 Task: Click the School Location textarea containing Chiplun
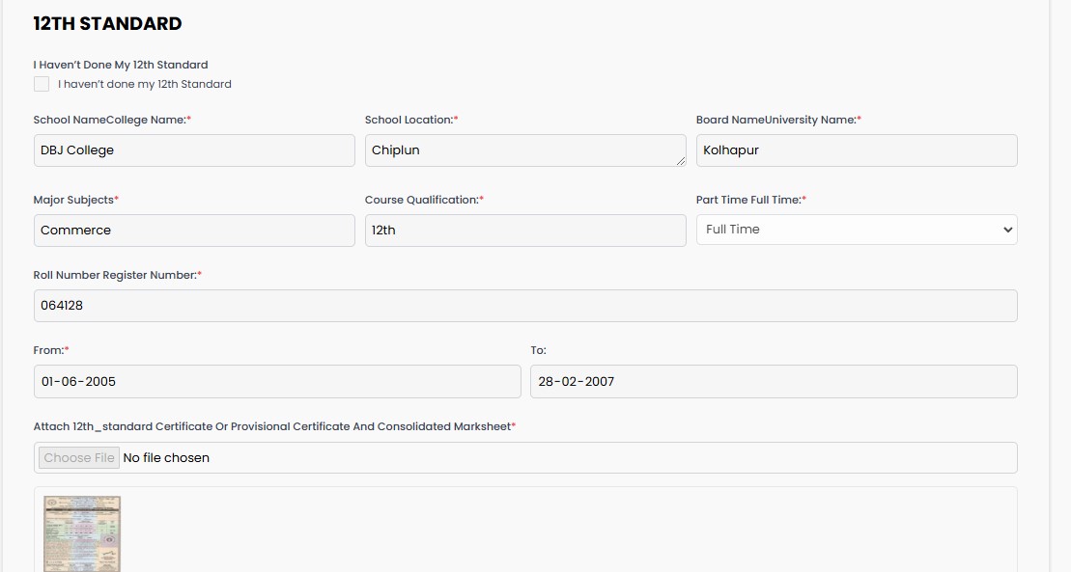click(x=524, y=150)
